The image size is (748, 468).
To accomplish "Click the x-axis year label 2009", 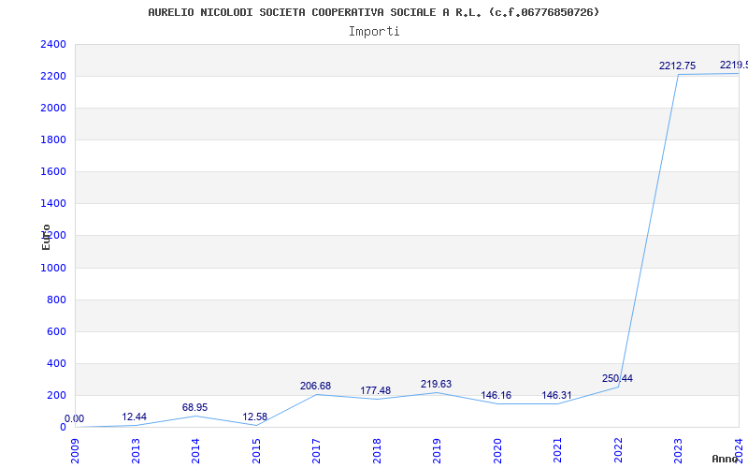I will pos(75,451).
